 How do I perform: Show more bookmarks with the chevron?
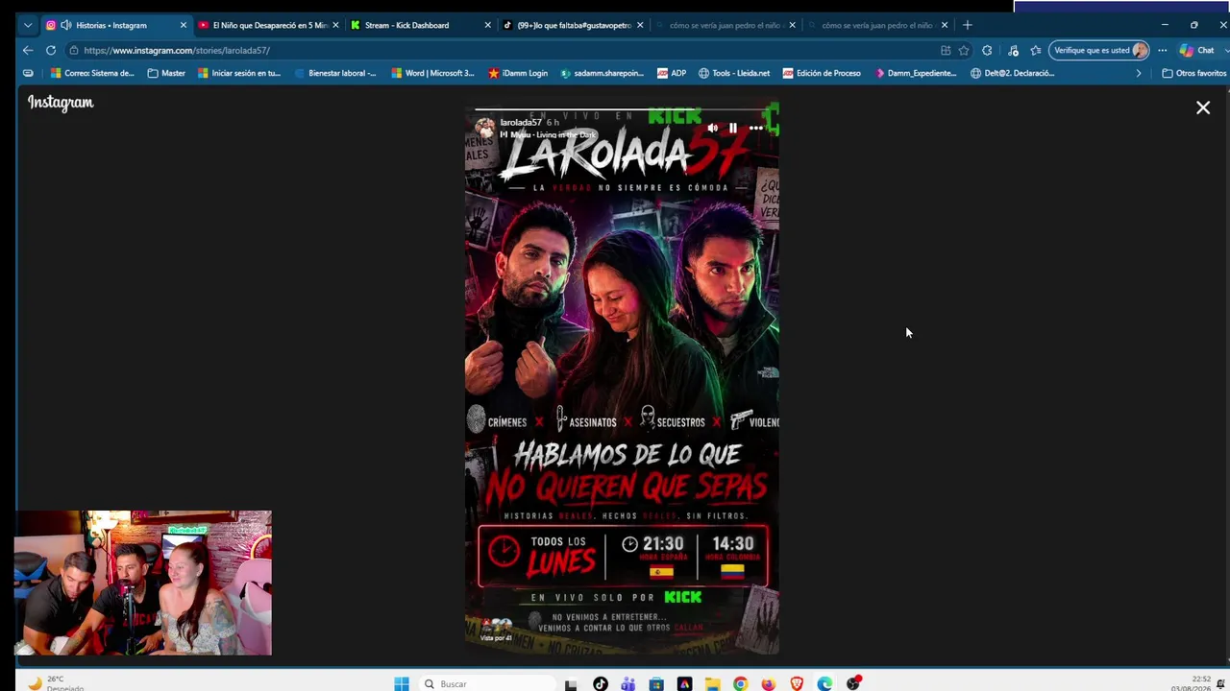point(1139,73)
